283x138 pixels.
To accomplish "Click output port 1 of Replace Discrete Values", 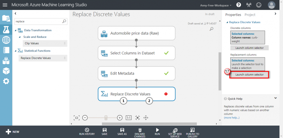I will click(124, 101).
